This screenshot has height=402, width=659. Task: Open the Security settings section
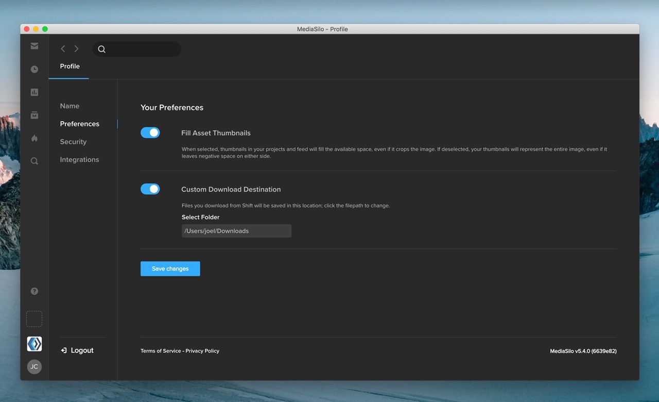(73, 142)
